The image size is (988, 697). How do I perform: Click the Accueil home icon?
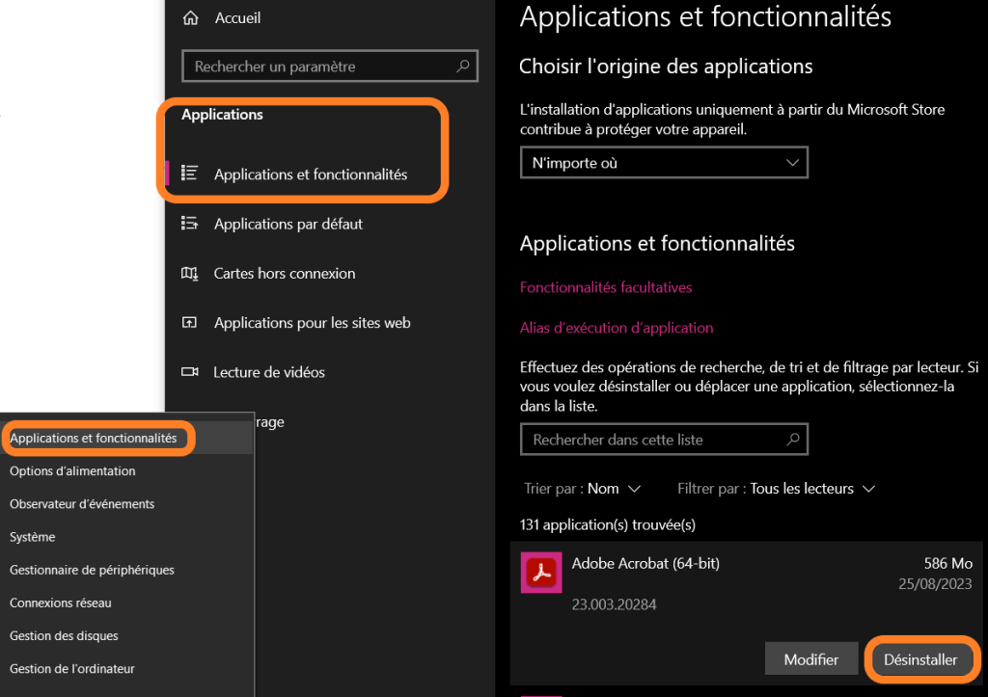tap(191, 18)
